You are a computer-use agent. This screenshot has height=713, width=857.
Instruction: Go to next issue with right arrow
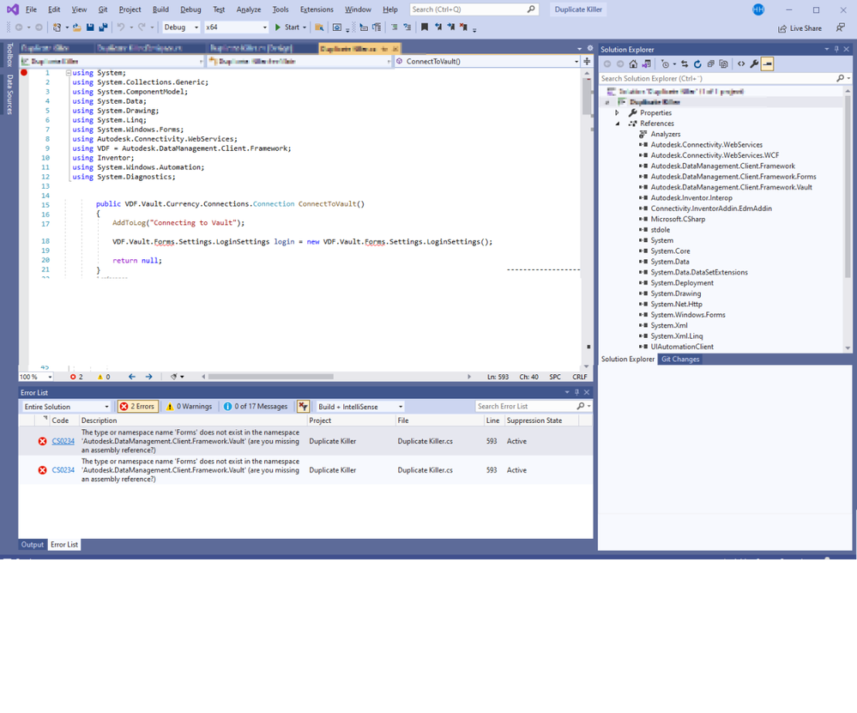[x=148, y=377]
